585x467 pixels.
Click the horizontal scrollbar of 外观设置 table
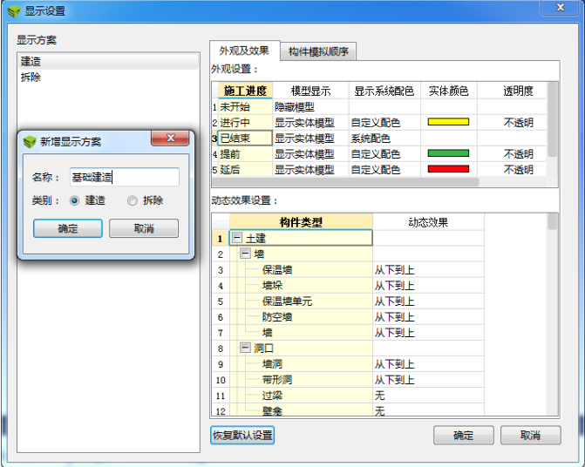click(x=345, y=182)
